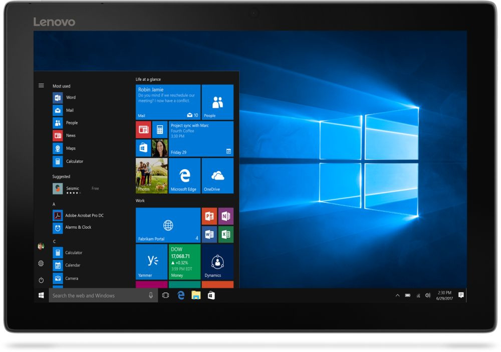The height and width of the screenshot is (352, 501).
Task: Click the Search the web and Windows box
Action: pos(98,295)
